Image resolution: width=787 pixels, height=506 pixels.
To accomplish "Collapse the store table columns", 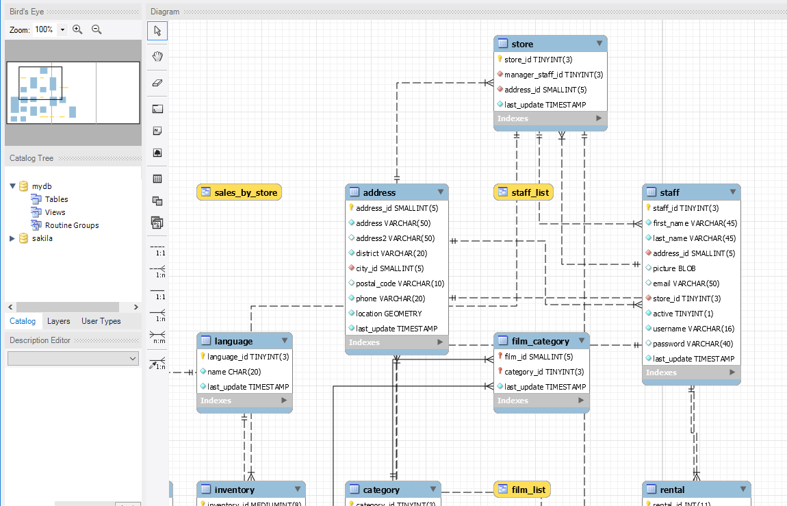I will 599,44.
